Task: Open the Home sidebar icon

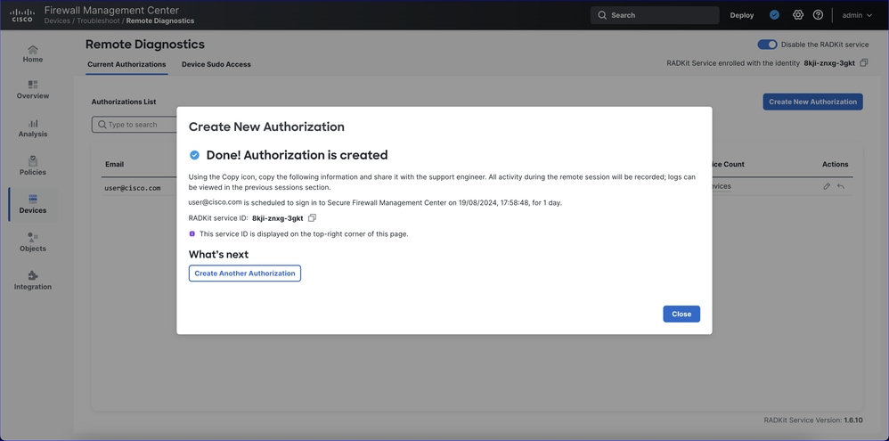Action: (x=33, y=54)
